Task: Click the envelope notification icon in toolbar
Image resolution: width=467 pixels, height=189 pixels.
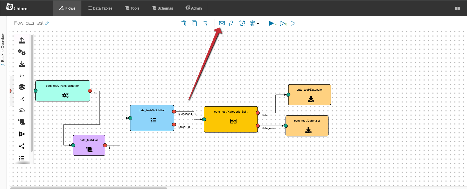Action: coord(222,23)
